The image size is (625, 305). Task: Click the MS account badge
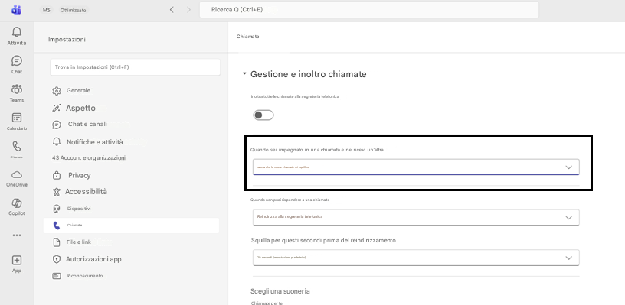[x=47, y=10]
